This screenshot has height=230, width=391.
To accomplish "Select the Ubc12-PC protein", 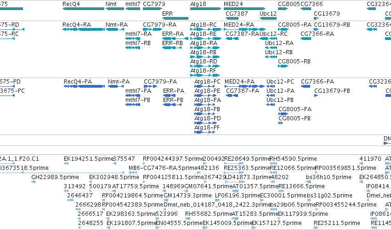I will point(271,86).
